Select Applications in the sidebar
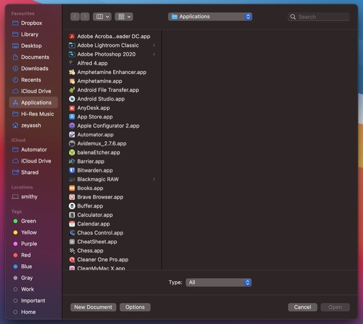 tap(33, 102)
